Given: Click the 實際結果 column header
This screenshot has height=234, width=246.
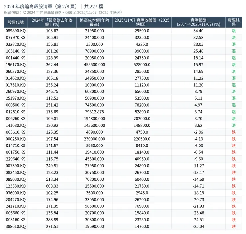Looking at the screenshot, I should click(x=234, y=22).
